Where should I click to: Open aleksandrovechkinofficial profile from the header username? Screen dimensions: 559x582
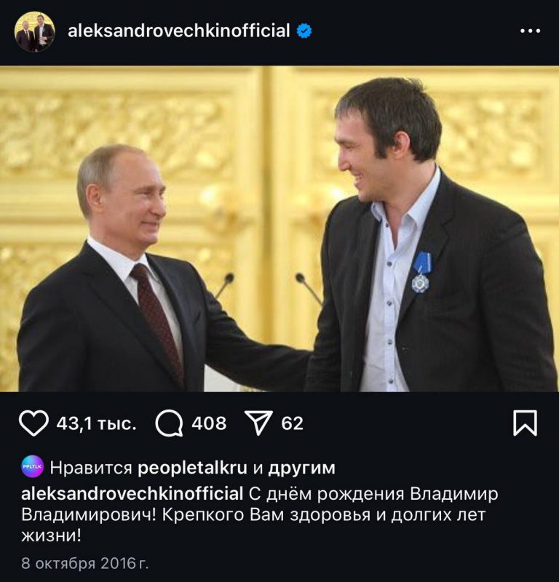click(x=178, y=31)
